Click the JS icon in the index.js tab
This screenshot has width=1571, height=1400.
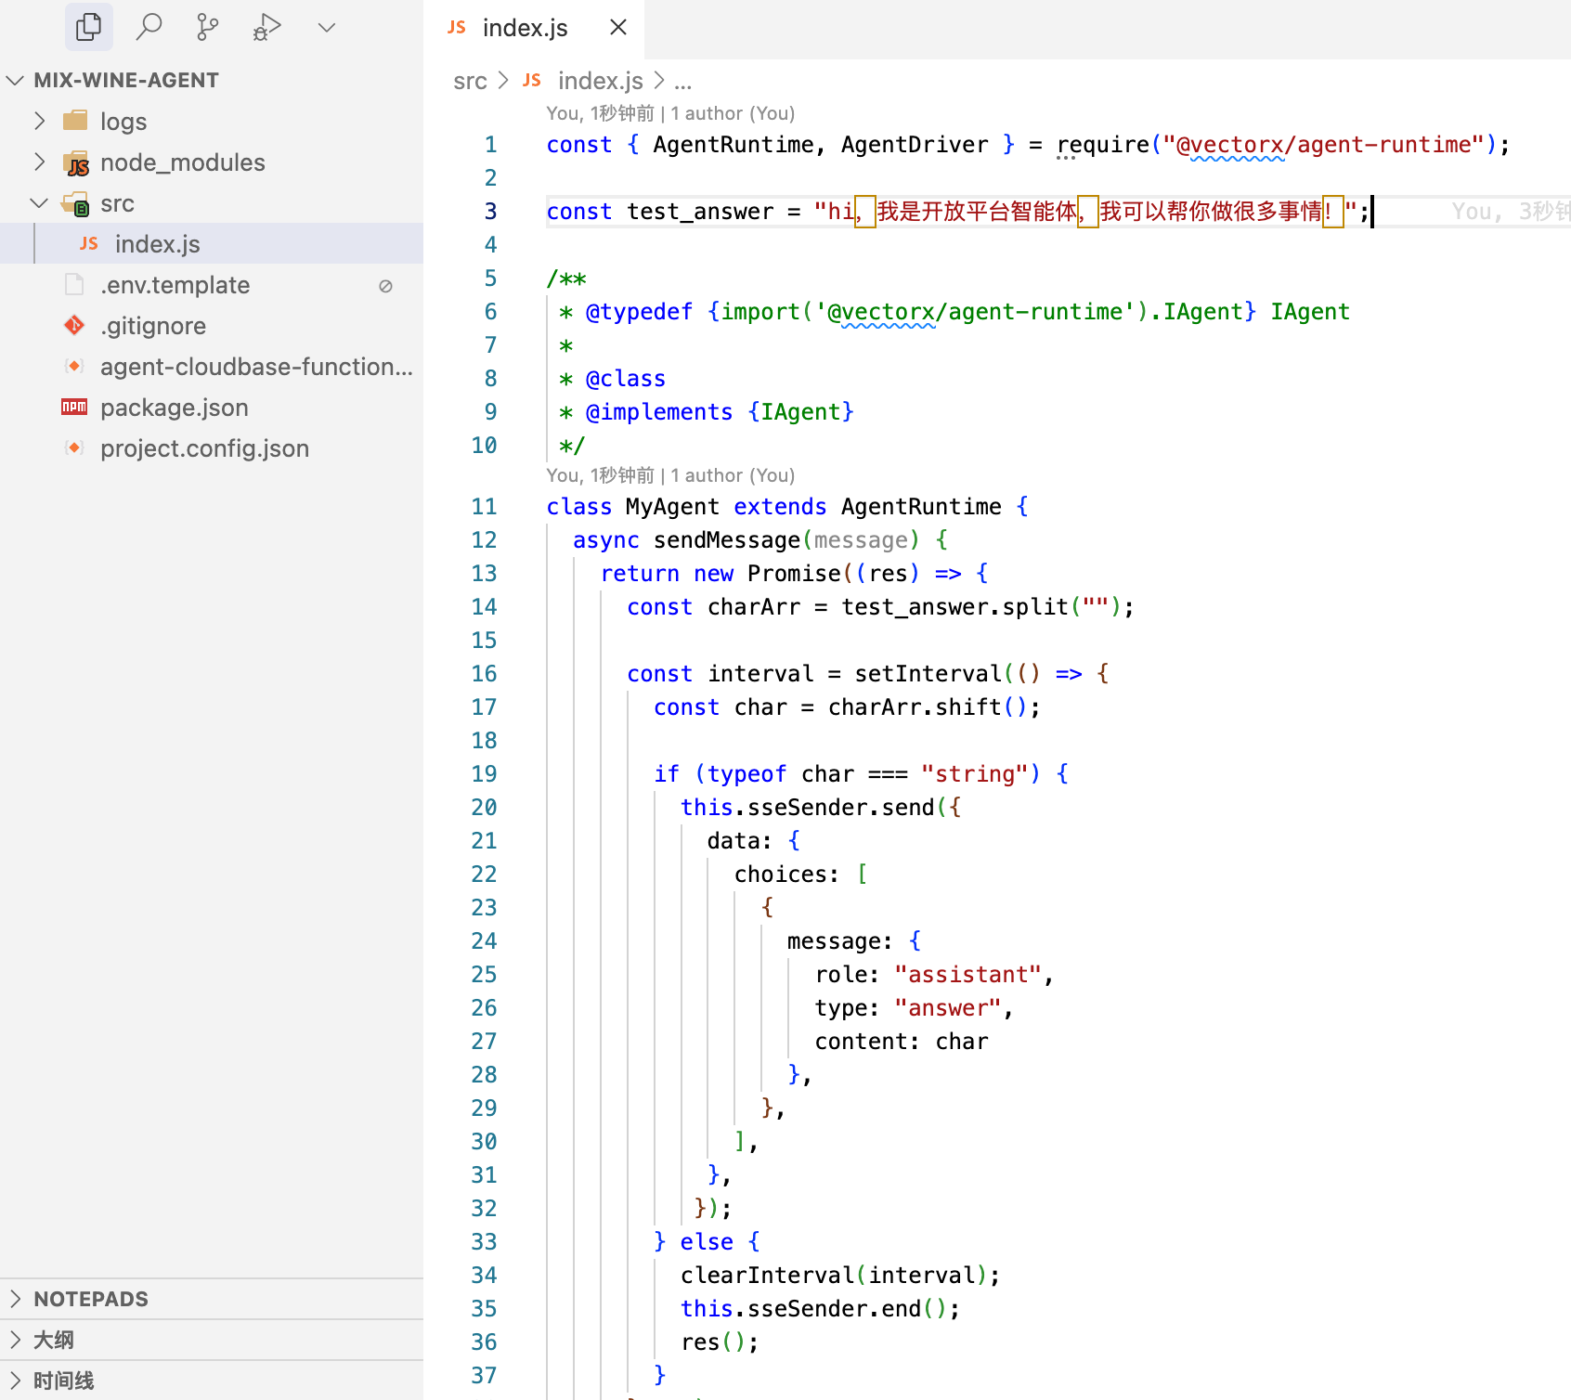(x=456, y=28)
